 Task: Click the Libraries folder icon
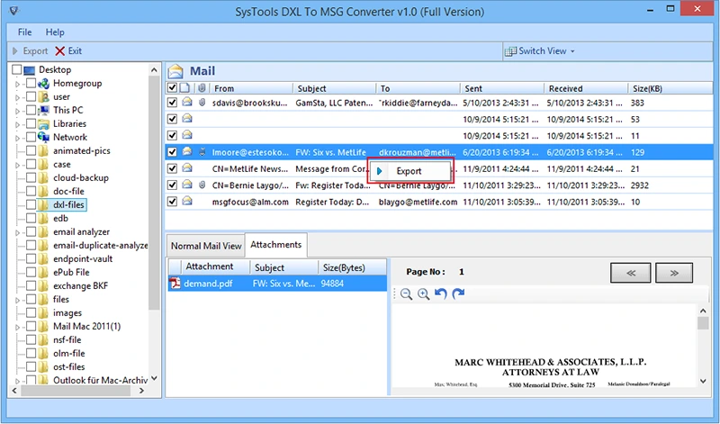pyautogui.click(x=43, y=123)
